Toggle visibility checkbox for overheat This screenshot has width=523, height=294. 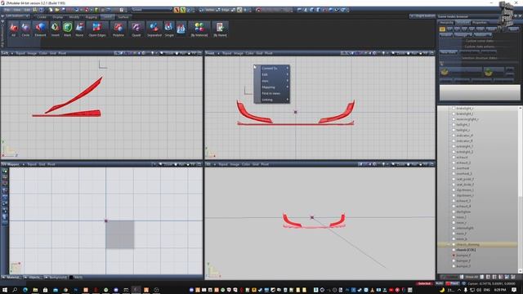(454, 168)
